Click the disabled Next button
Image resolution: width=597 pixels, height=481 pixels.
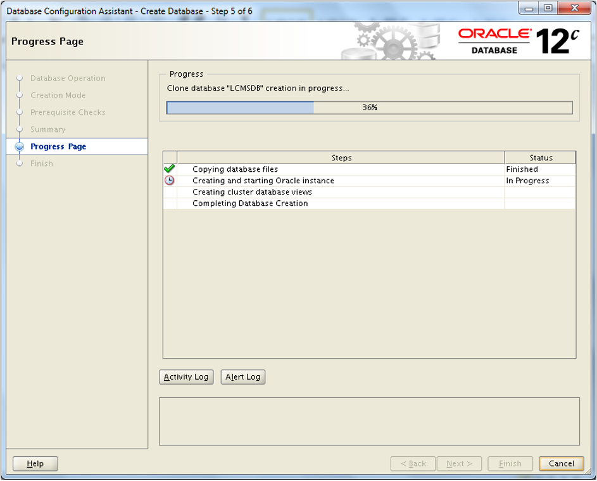point(460,463)
